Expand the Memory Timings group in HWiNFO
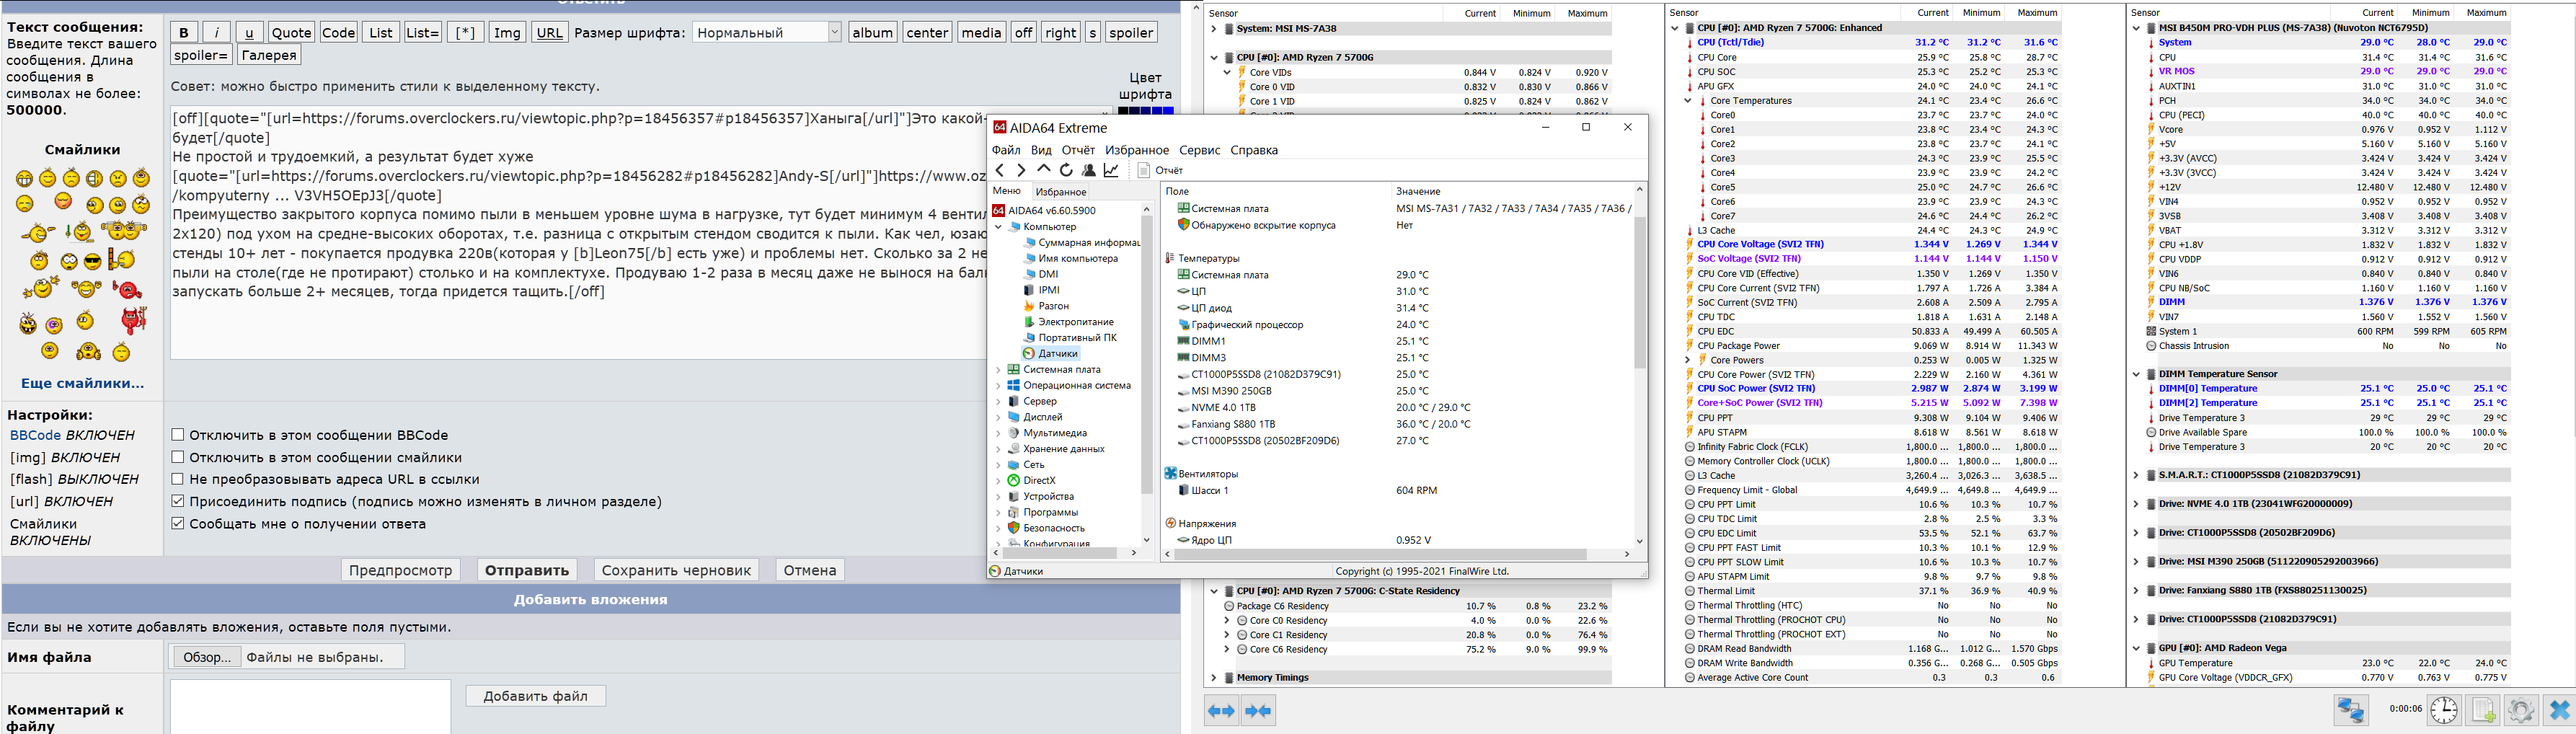2576x734 pixels. point(1214,678)
